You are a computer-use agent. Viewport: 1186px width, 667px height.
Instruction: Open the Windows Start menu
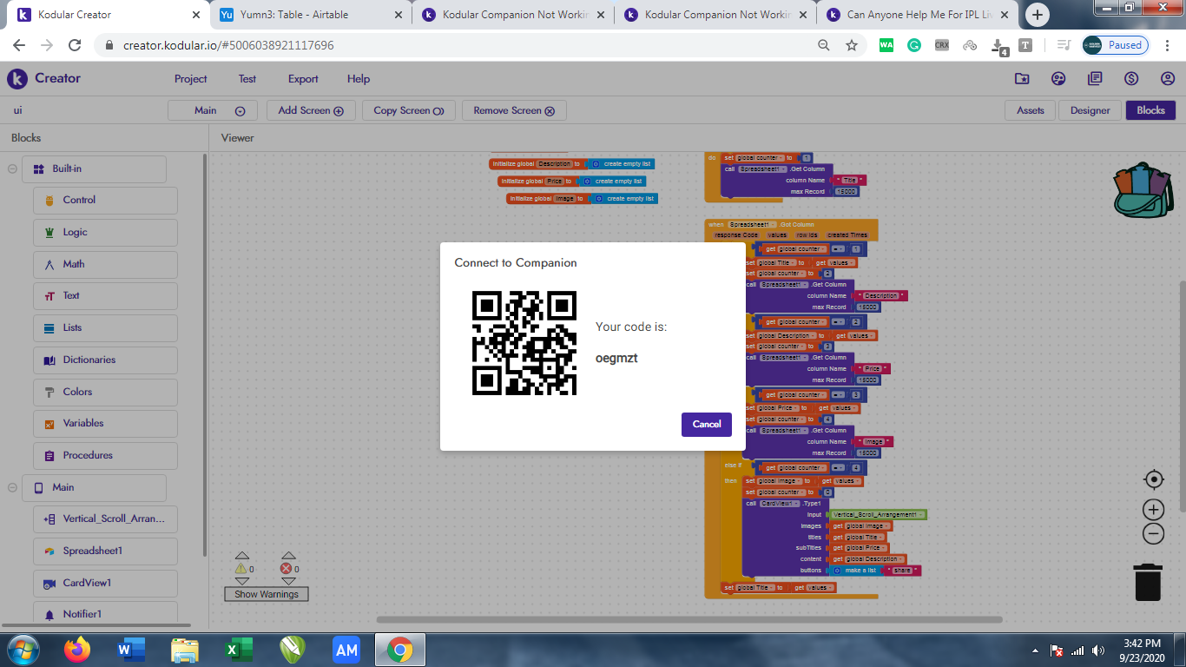22,649
